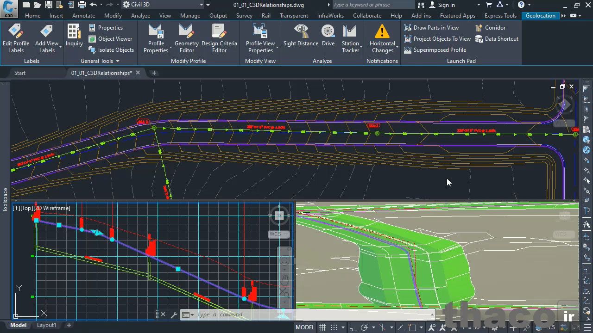Open Profile View Properties

(x=260, y=38)
